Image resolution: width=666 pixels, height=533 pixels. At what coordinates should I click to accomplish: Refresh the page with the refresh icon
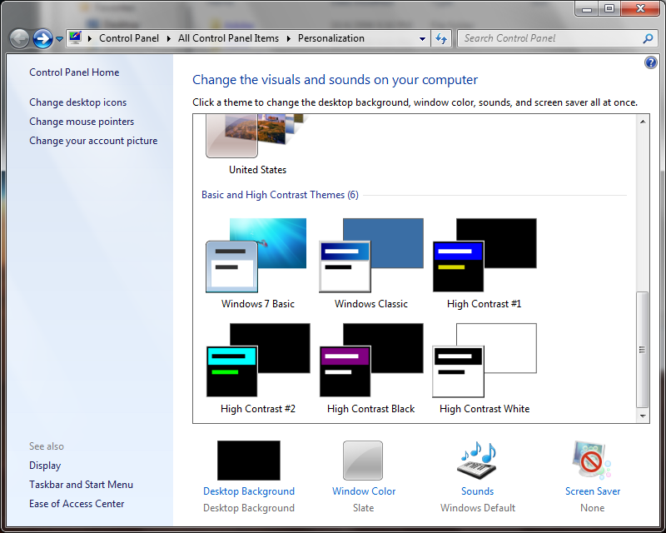441,38
